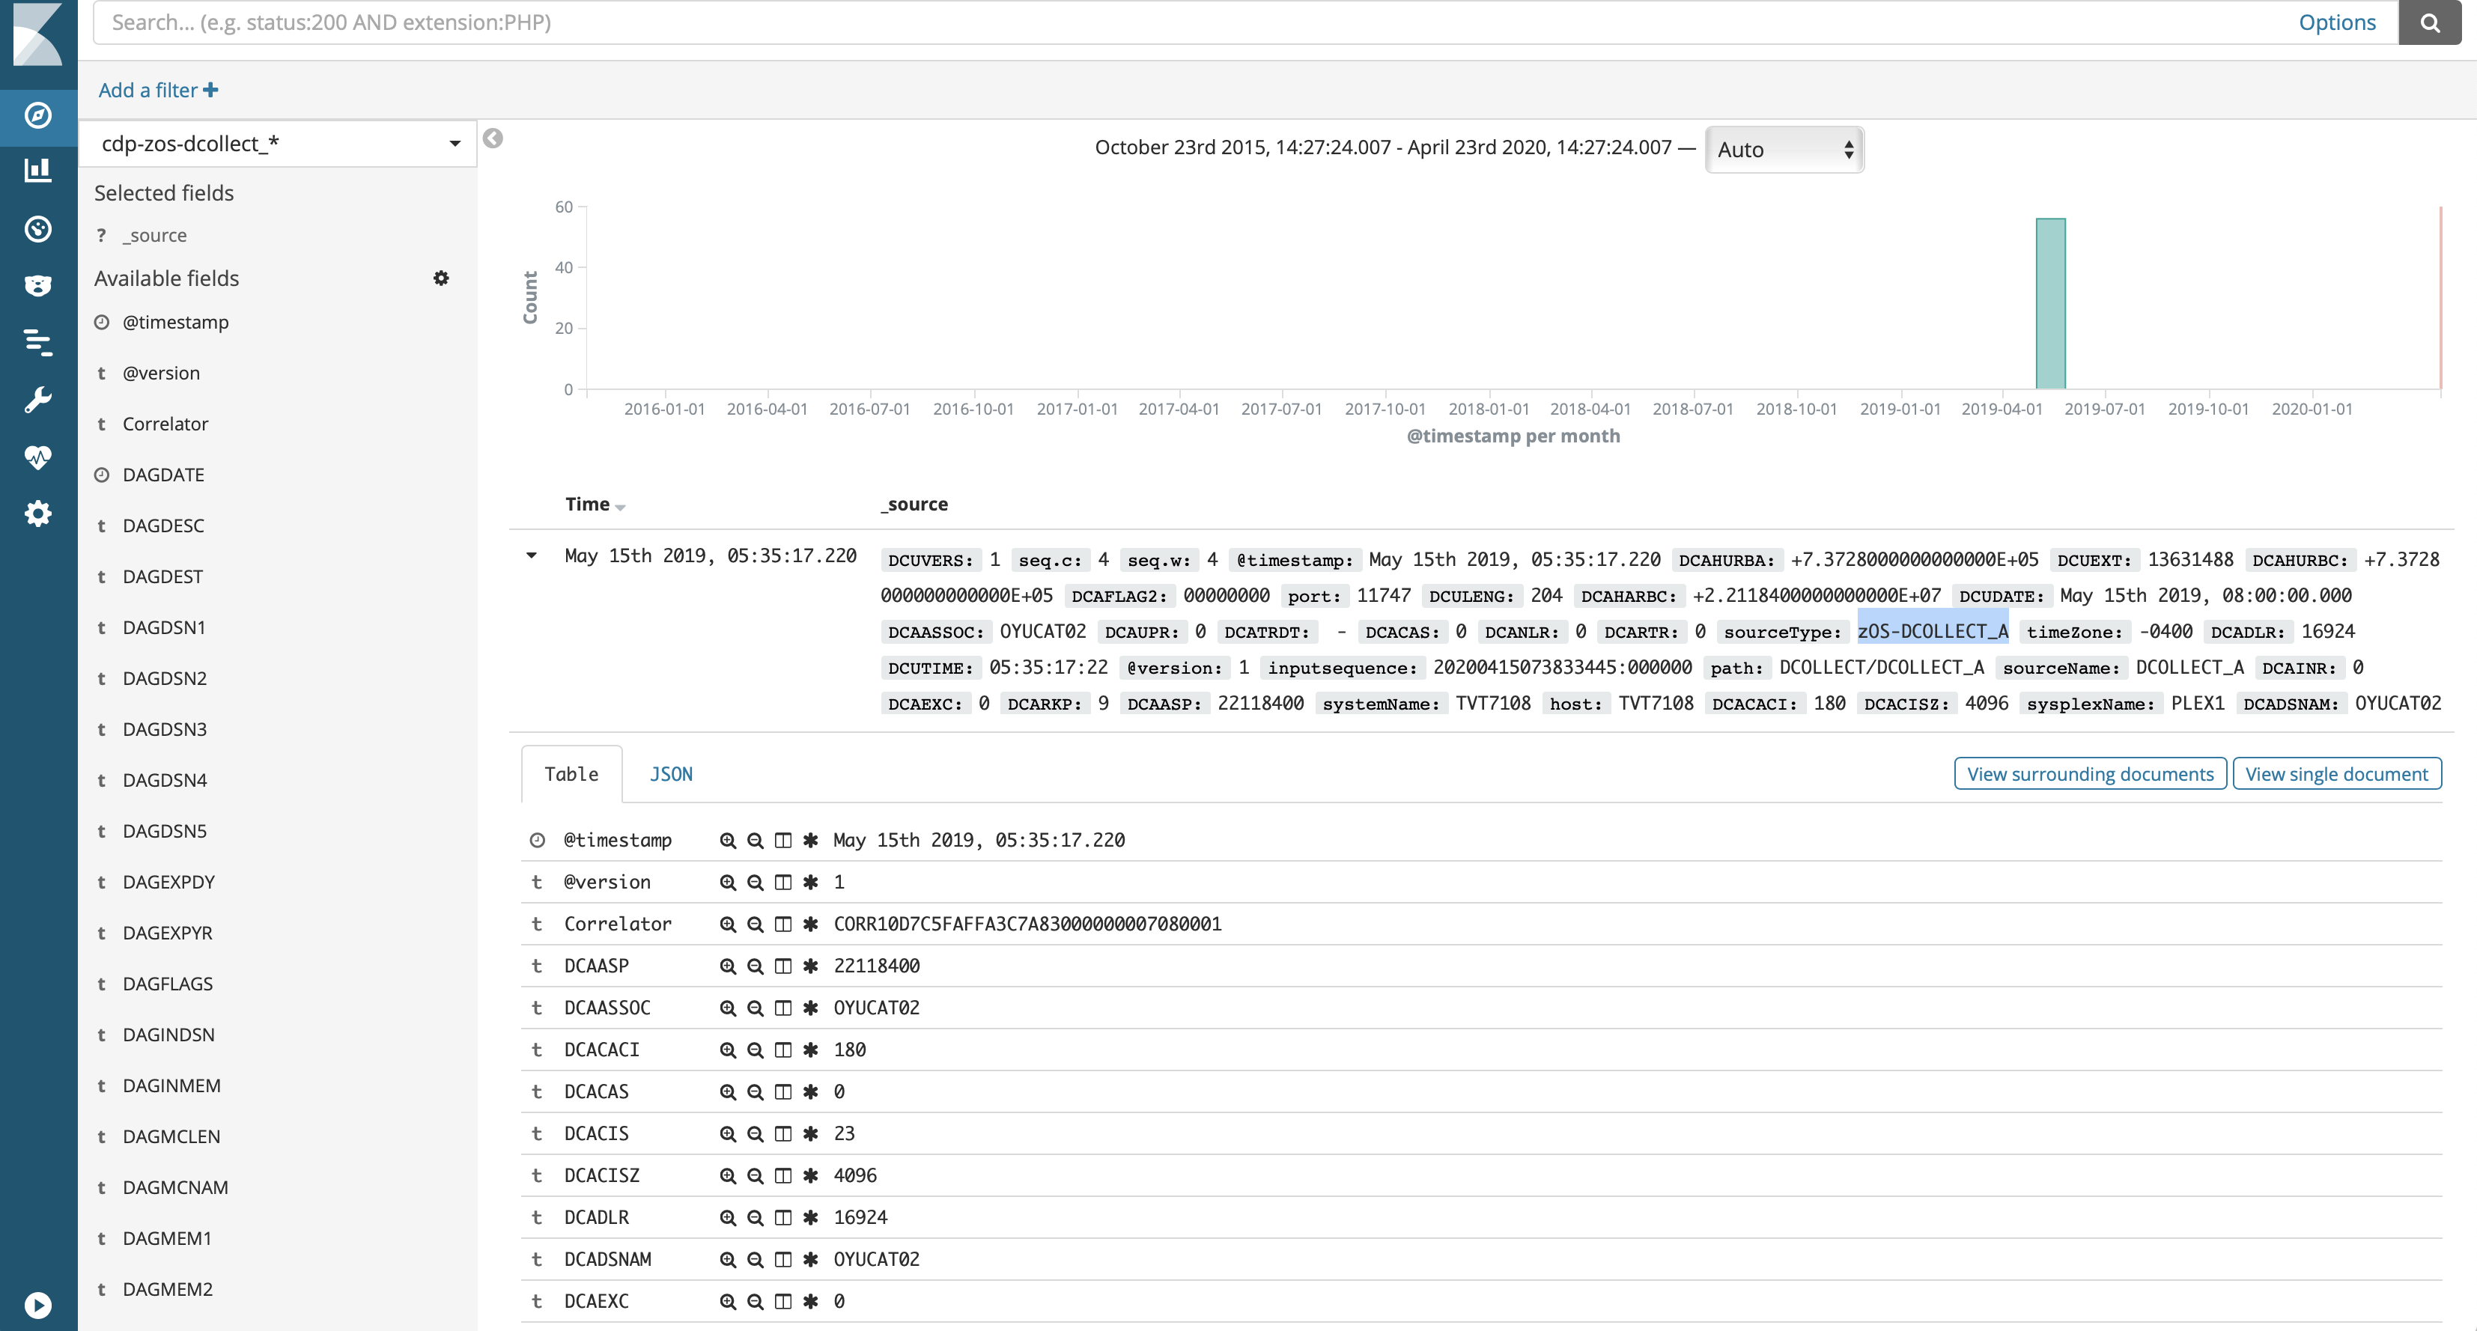Open Monitoring via the heartbeat icon
Viewport: 2477px width, 1331px height.
[38, 457]
